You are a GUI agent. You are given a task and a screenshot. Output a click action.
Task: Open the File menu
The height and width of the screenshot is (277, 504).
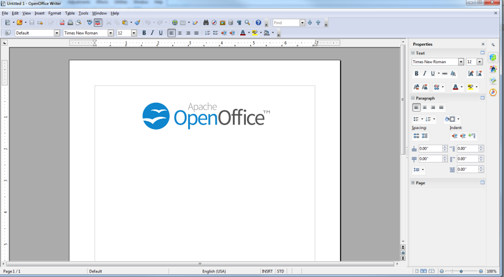tap(5, 13)
